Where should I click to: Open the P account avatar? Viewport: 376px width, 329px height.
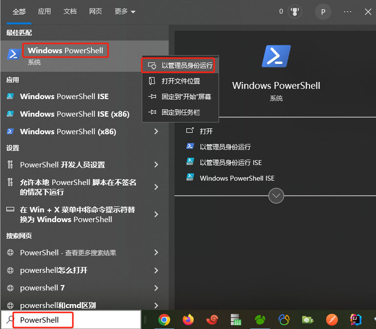[x=323, y=12]
